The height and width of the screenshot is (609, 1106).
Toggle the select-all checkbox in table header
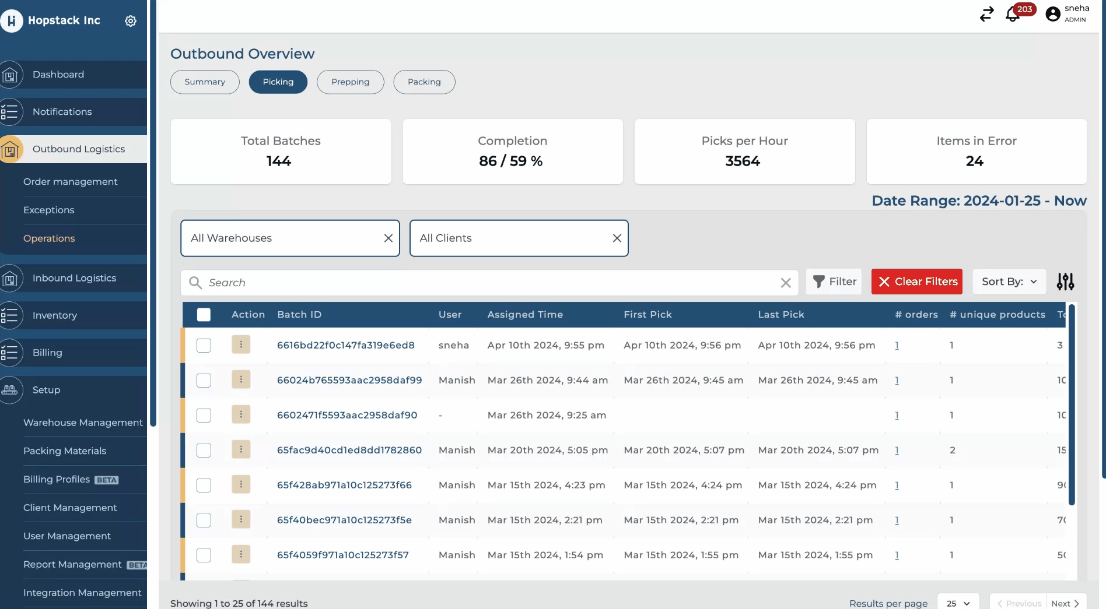(204, 315)
